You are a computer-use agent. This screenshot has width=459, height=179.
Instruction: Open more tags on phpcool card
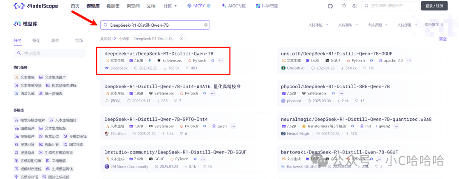341,93
